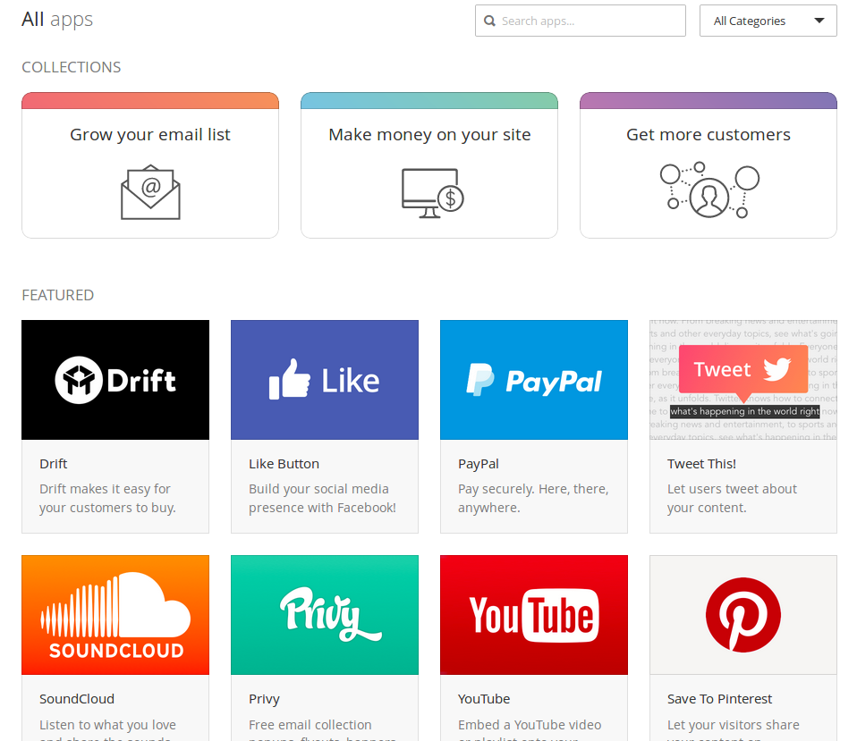This screenshot has width=857, height=741.
Task: Click the SoundCloud logo tile
Action: pos(115,615)
